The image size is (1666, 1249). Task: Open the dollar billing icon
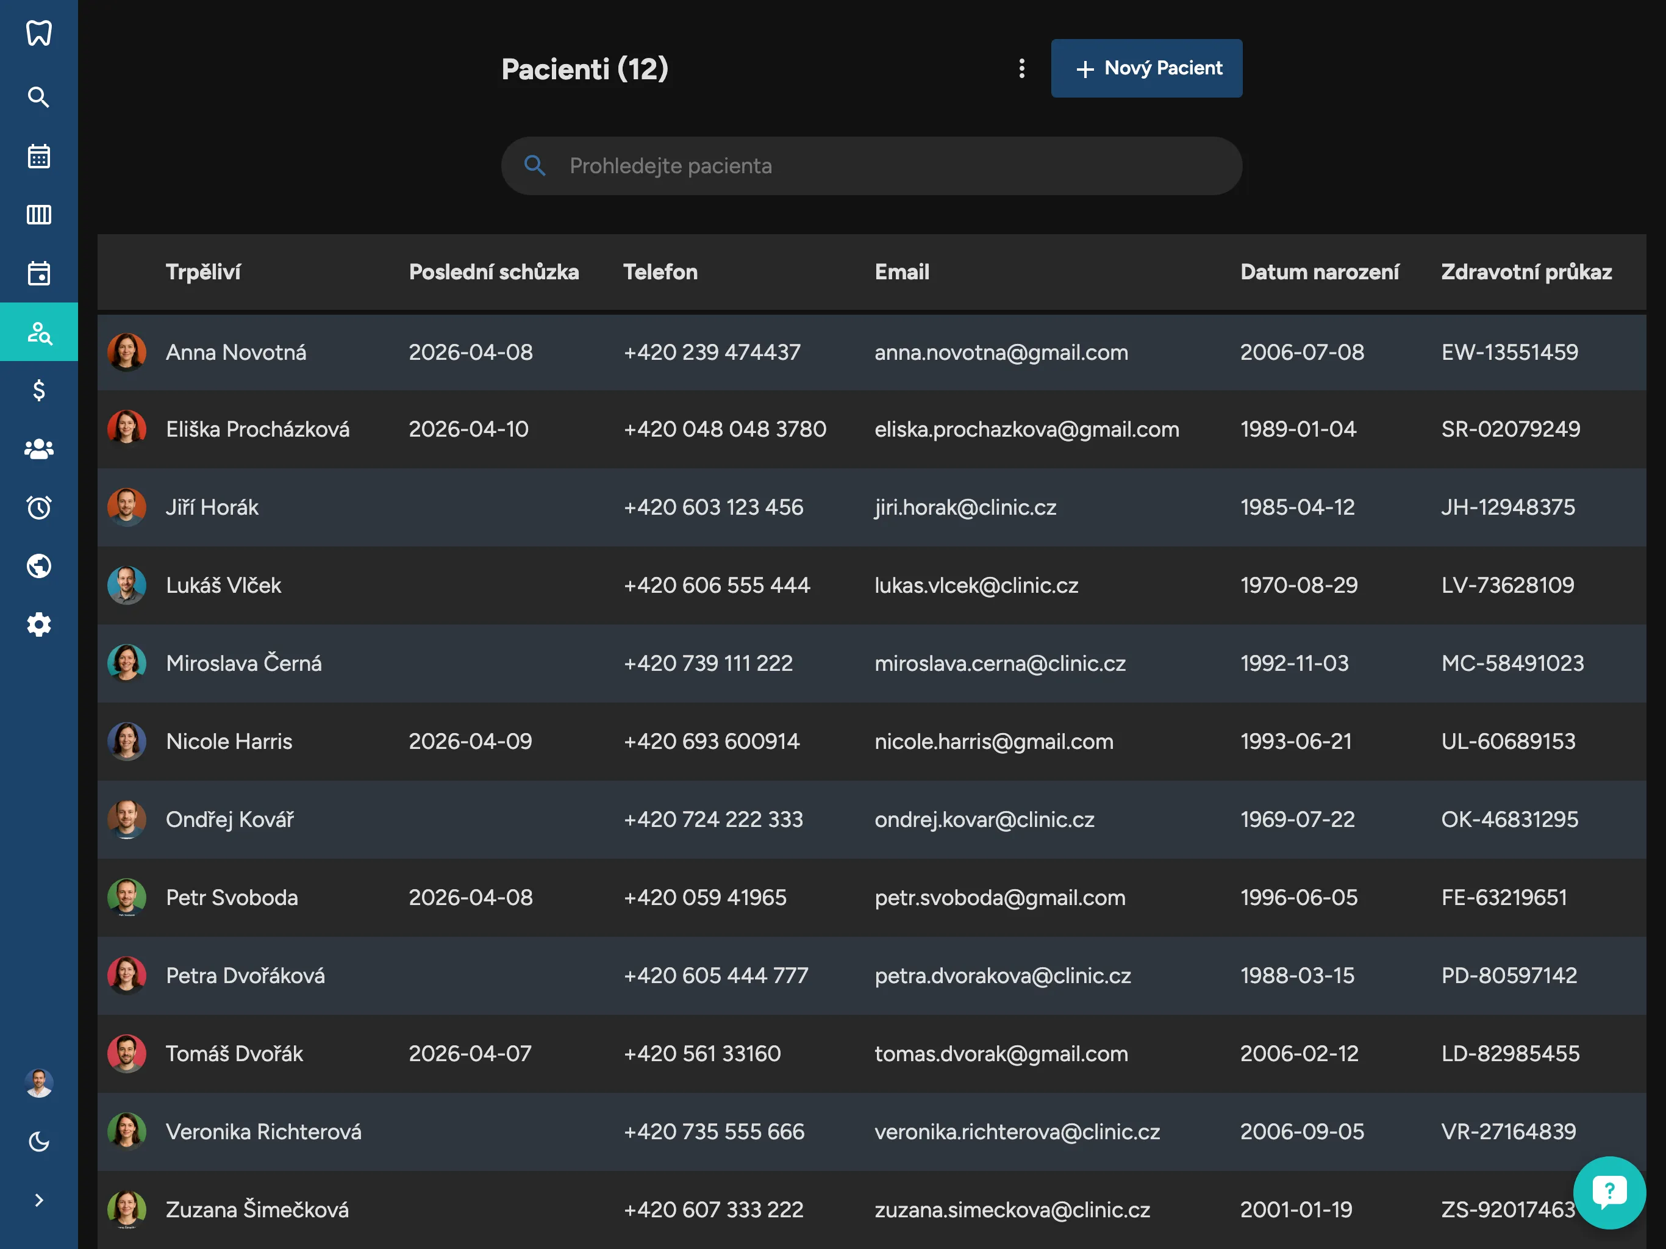pyautogui.click(x=38, y=390)
